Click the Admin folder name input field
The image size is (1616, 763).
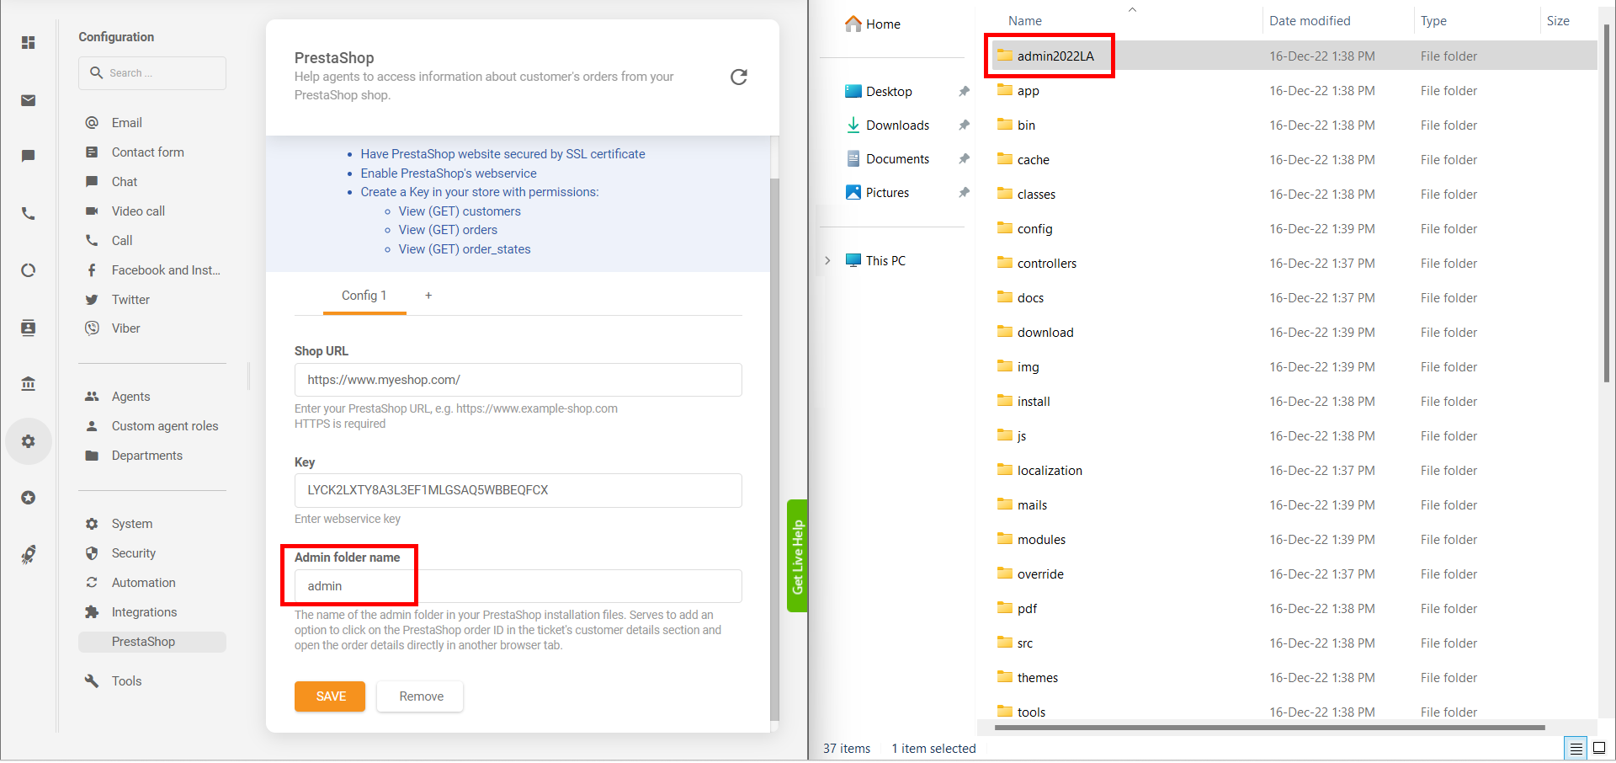(518, 586)
